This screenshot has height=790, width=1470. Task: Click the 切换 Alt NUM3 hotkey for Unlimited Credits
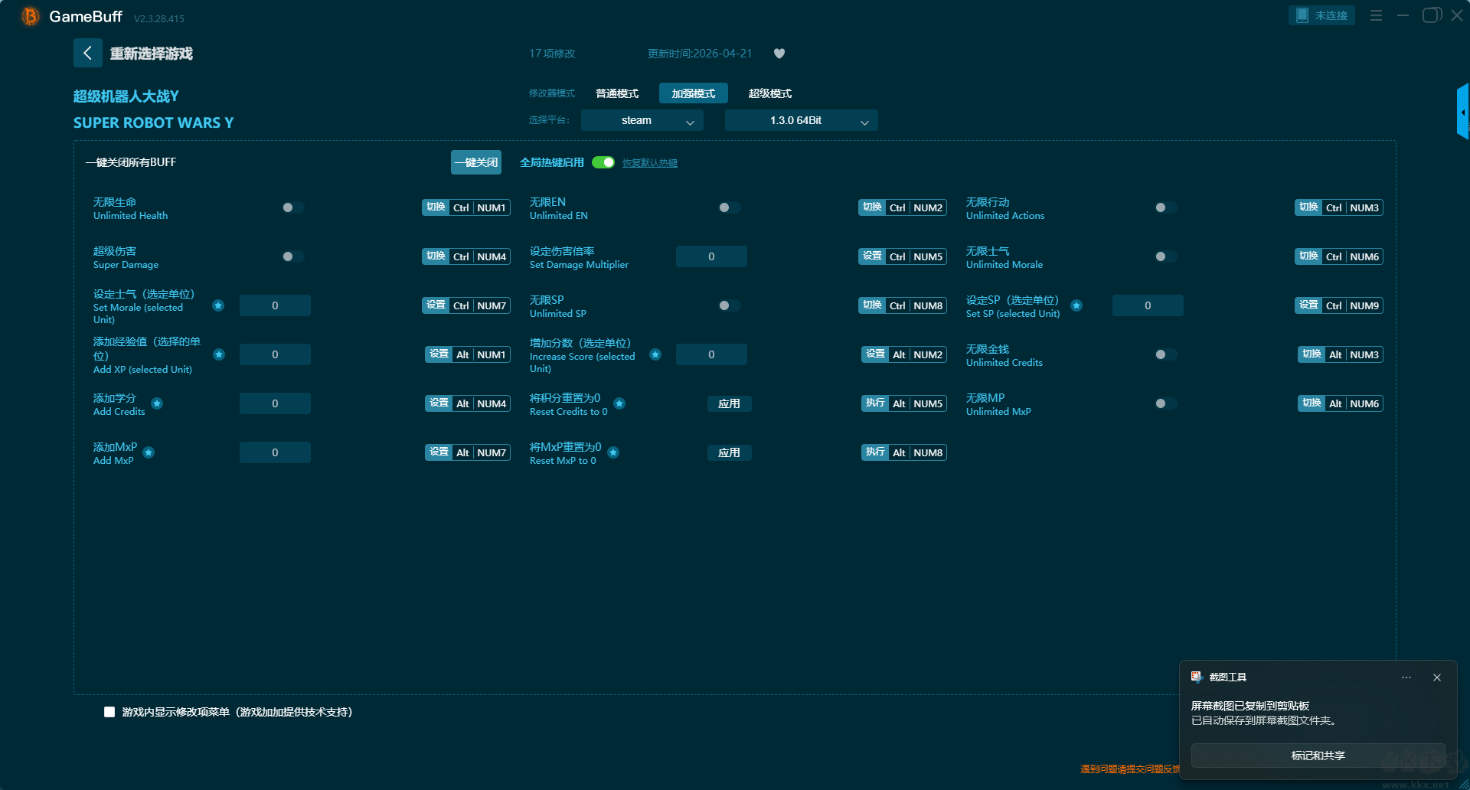coord(1341,354)
